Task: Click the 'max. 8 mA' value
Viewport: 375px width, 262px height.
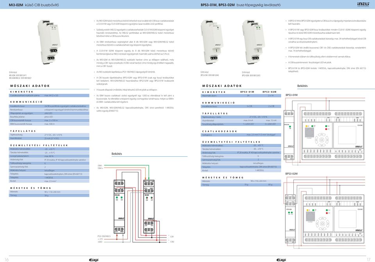Action: point(248,120)
